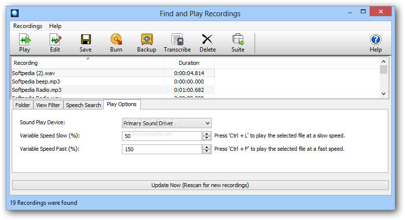The height and width of the screenshot is (220, 405).
Task: Minimize the Find and Play Recordings window
Action: tap(350, 12)
